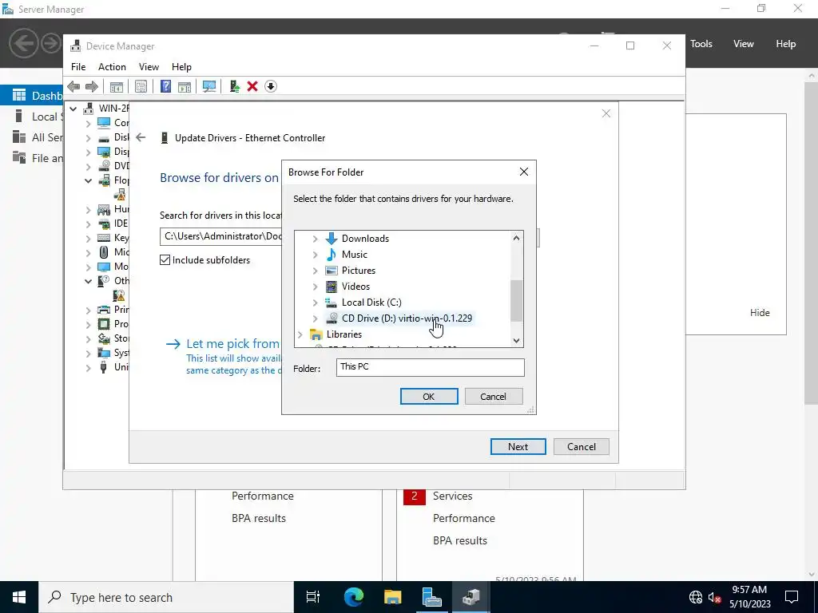Screen dimensions: 818x613
Task: Open File menu in Device Manager
Action: tap(78, 67)
